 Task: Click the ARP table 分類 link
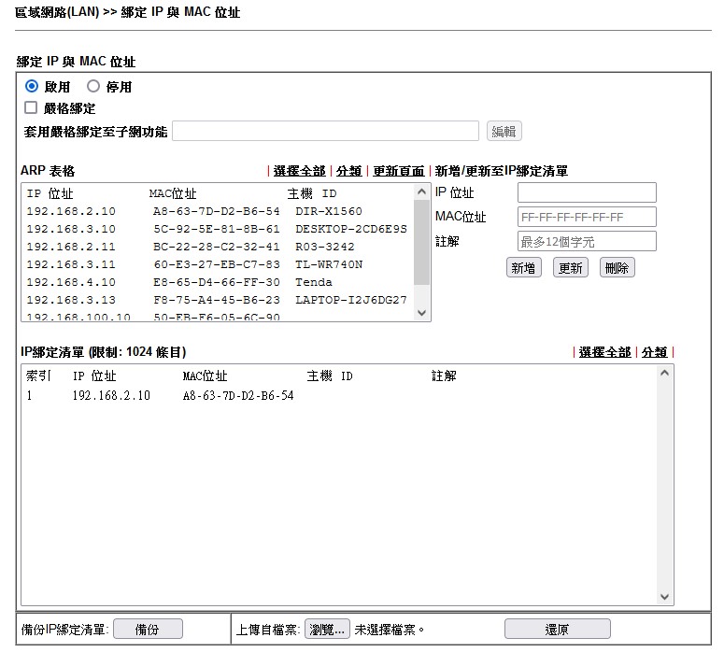click(348, 171)
